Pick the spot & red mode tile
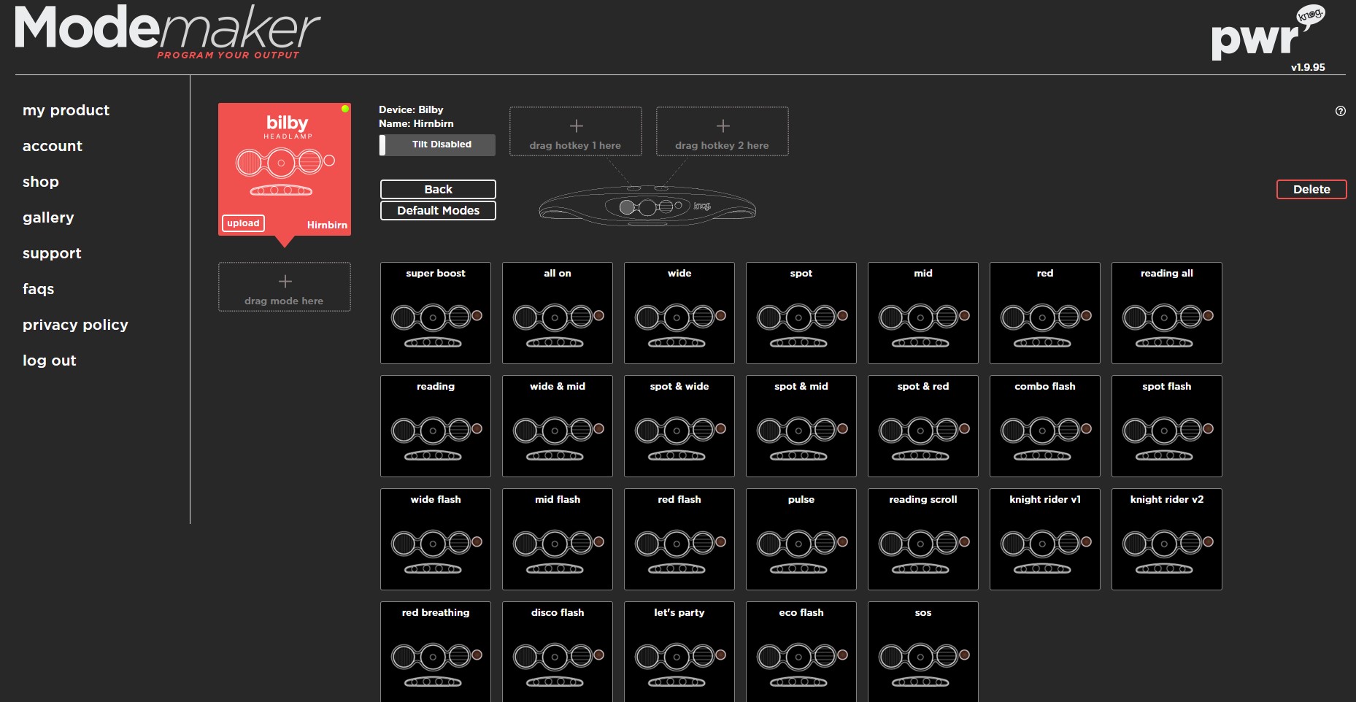The height and width of the screenshot is (702, 1356). click(x=923, y=426)
